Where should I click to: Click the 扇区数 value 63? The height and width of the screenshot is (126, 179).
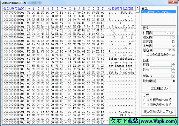[164, 42]
